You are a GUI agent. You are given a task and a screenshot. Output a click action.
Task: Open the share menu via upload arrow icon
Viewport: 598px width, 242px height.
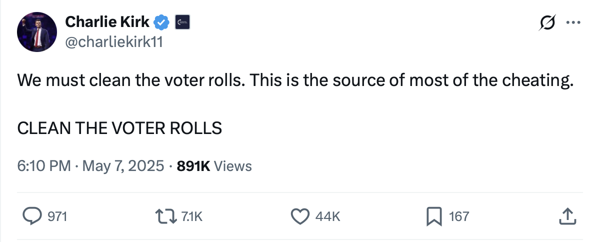pyautogui.click(x=566, y=216)
